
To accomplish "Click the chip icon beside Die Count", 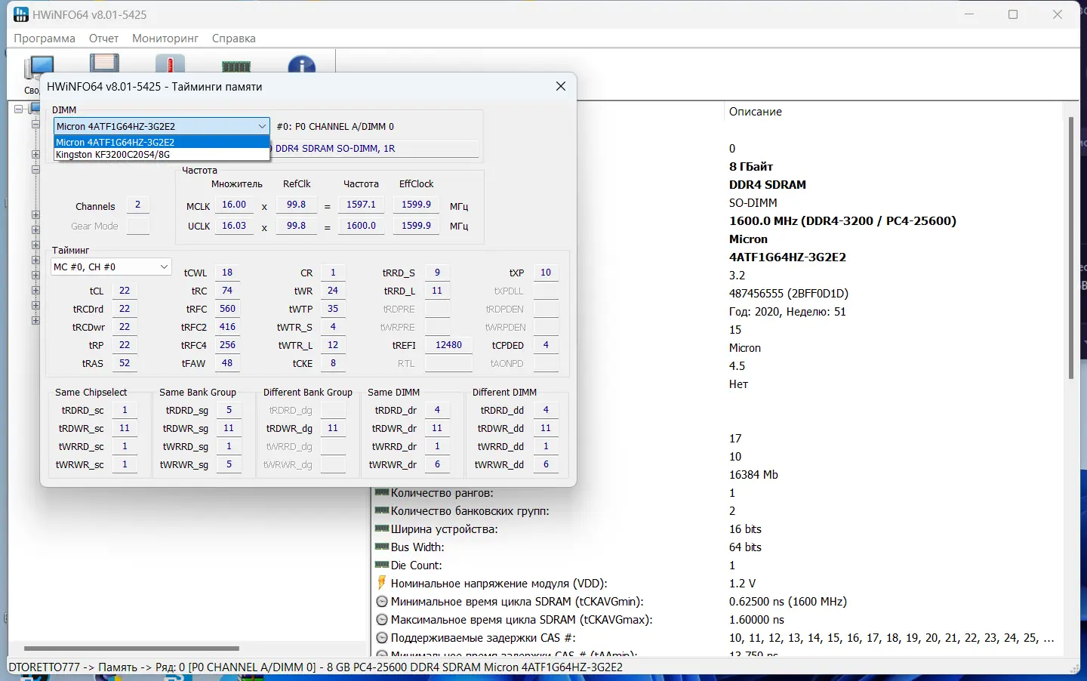I will (382, 565).
